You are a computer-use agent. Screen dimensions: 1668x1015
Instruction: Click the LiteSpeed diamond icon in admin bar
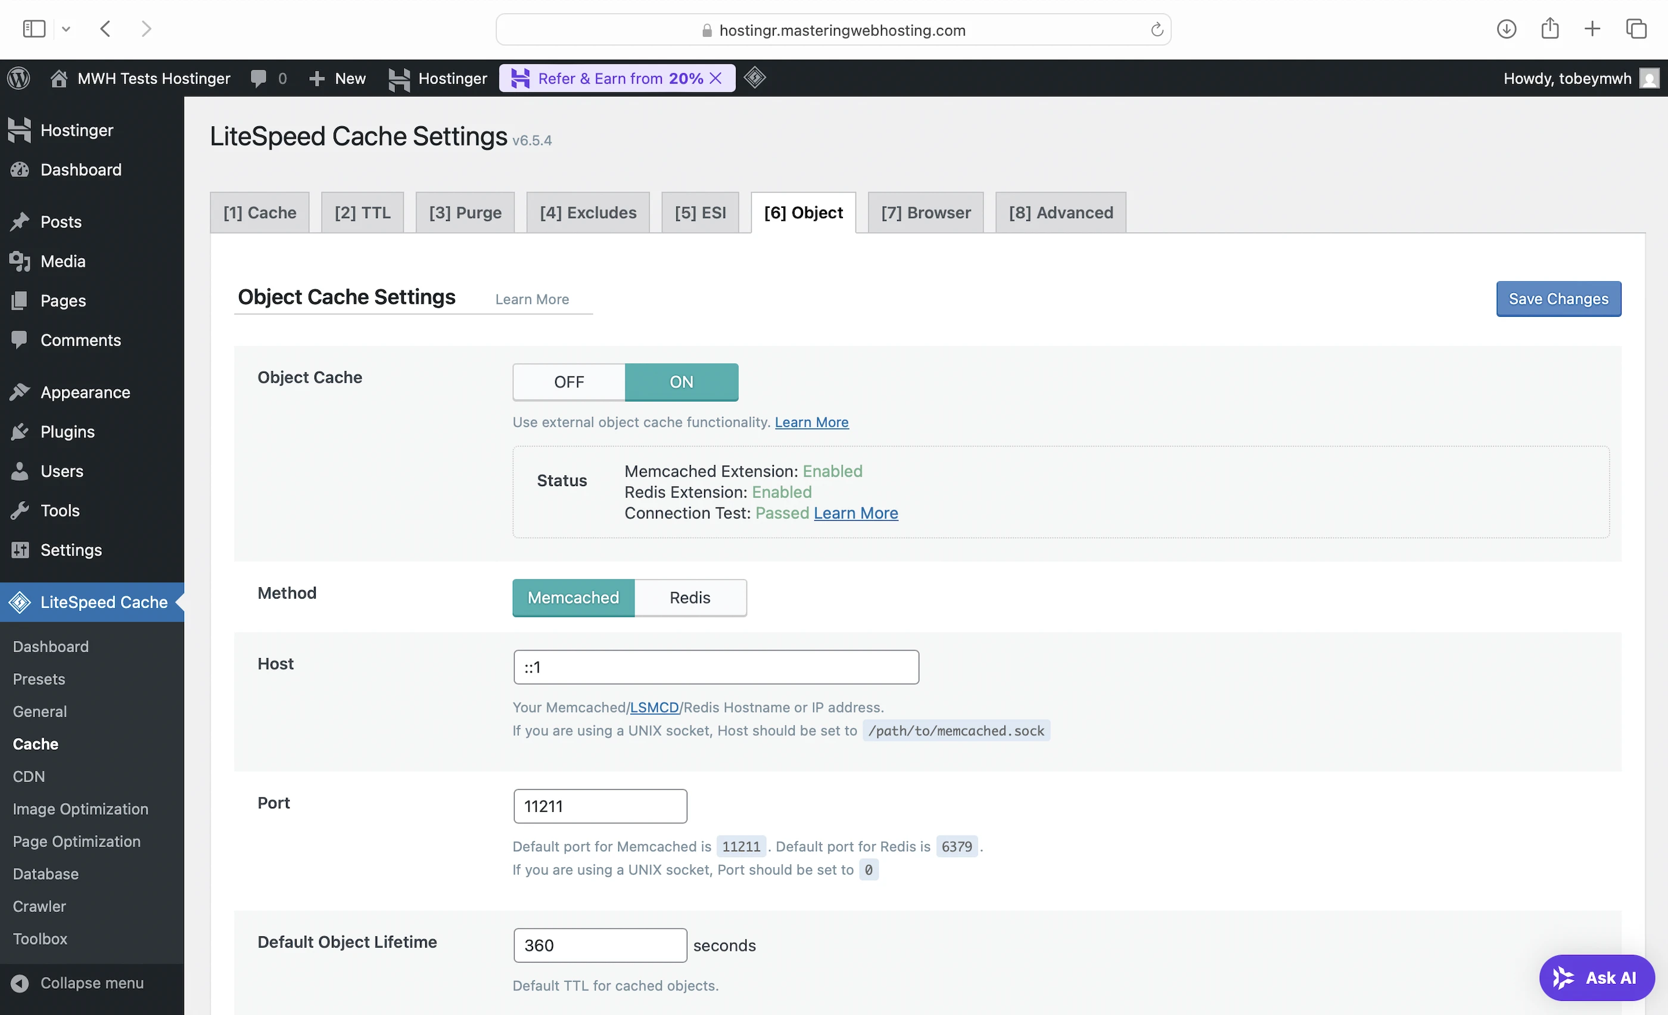[x=755, y=78]
